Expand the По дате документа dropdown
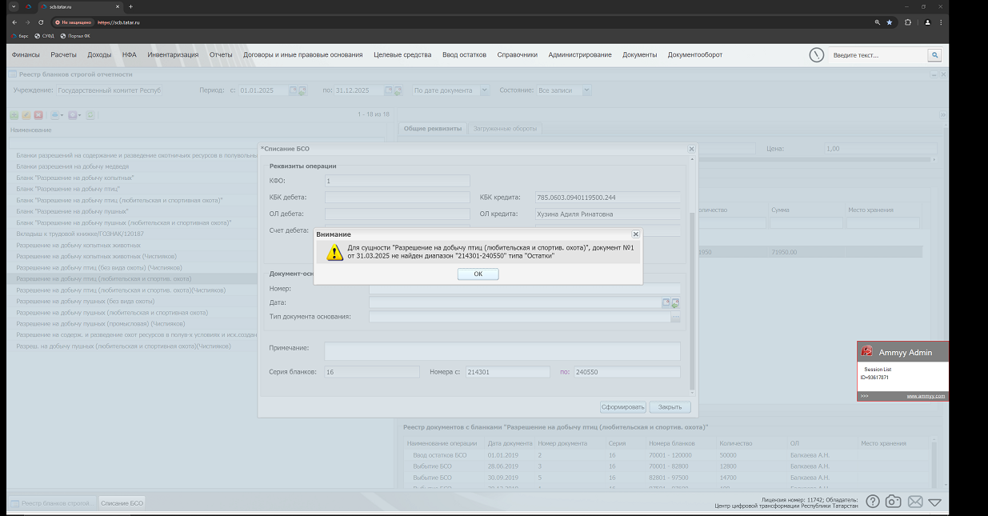 pos(485,90)
